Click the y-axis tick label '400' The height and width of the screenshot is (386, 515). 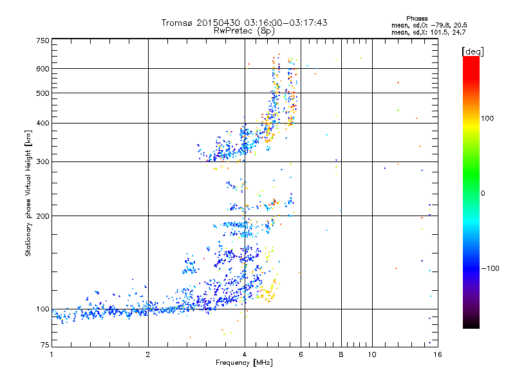[x=42, y=123]
